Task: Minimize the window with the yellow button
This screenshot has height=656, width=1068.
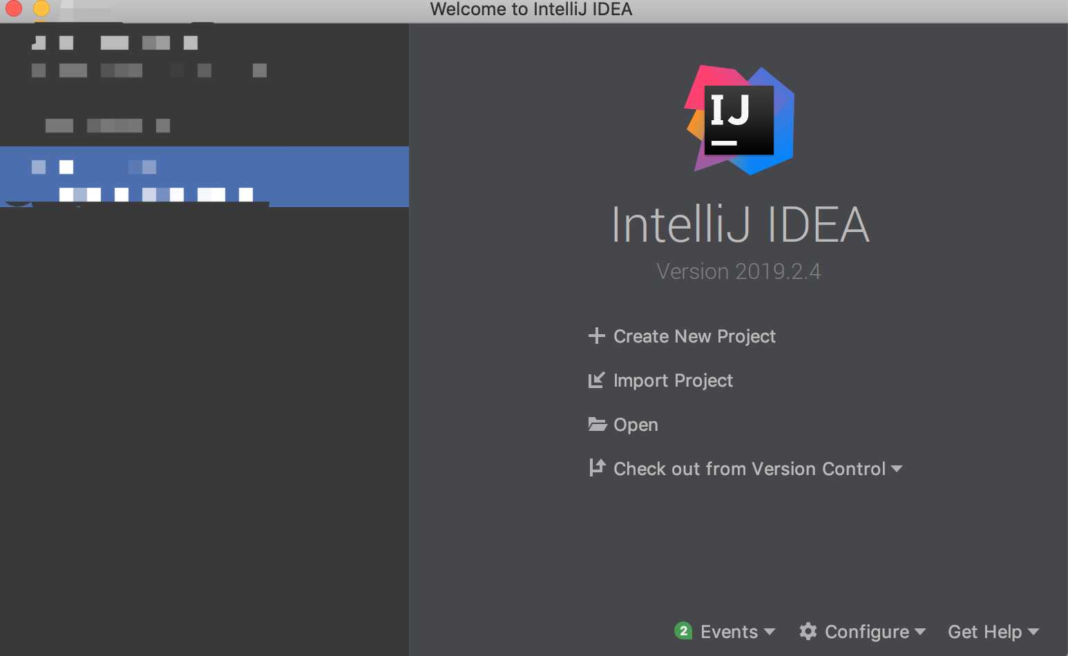Action: (x=41, y=8)
